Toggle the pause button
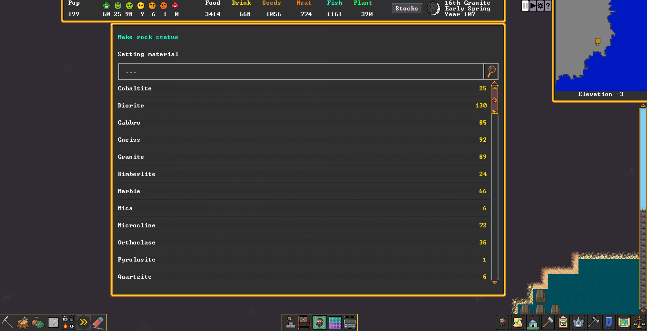This screenshot has width=647, height=331. [525, 6]
